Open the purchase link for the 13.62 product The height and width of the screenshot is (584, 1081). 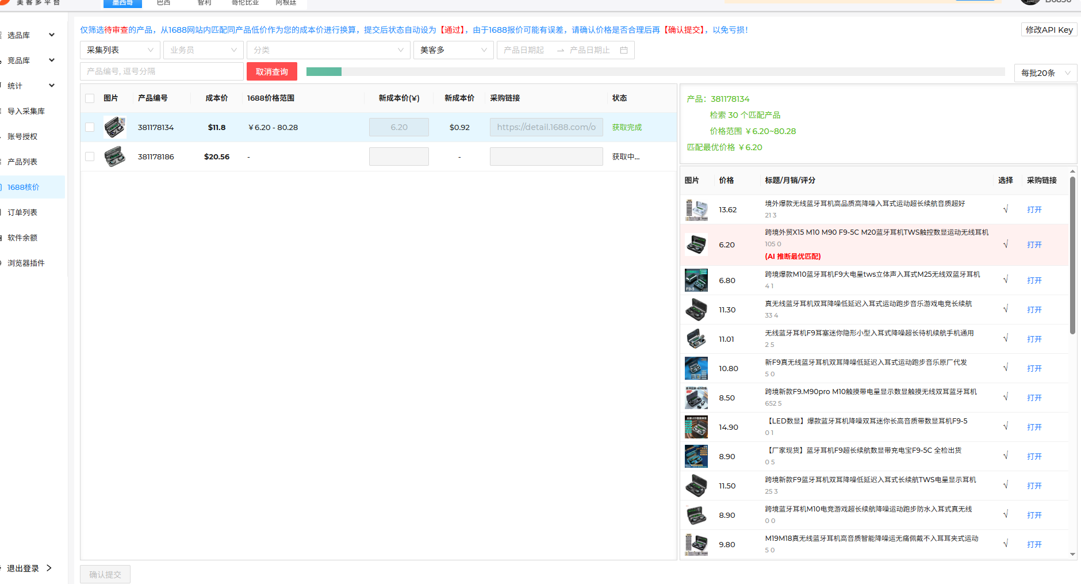1034,210
